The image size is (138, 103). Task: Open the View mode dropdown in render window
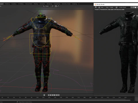tap(101, 7)
